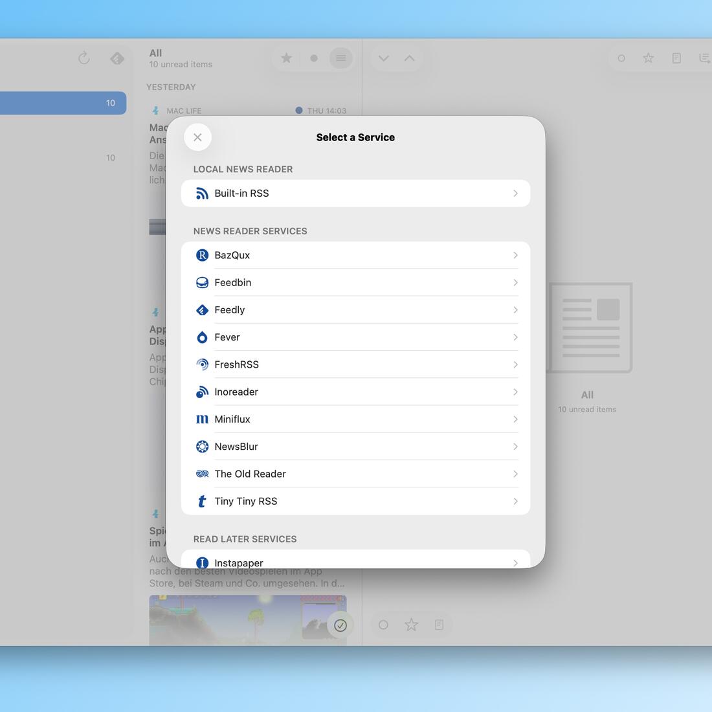Show all items list filter
712x712 pixels.
341,58
